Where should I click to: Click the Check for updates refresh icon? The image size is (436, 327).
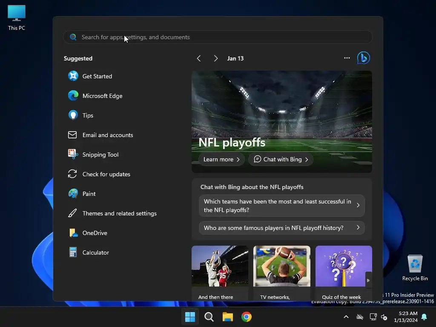pos(72,174)
